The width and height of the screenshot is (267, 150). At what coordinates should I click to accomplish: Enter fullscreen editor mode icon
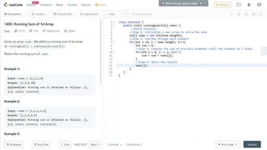point(261,14)
